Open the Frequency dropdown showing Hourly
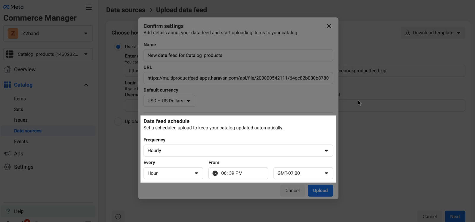The width and height of the screenshot is (475, 222). click(x=238, y=150)
